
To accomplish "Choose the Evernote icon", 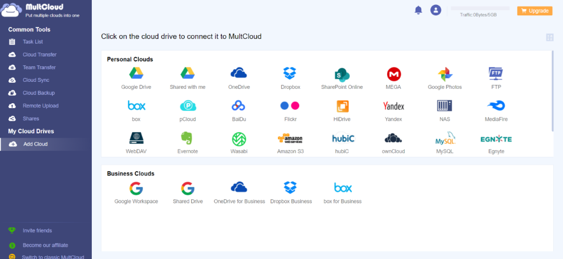I will (187, 138).
